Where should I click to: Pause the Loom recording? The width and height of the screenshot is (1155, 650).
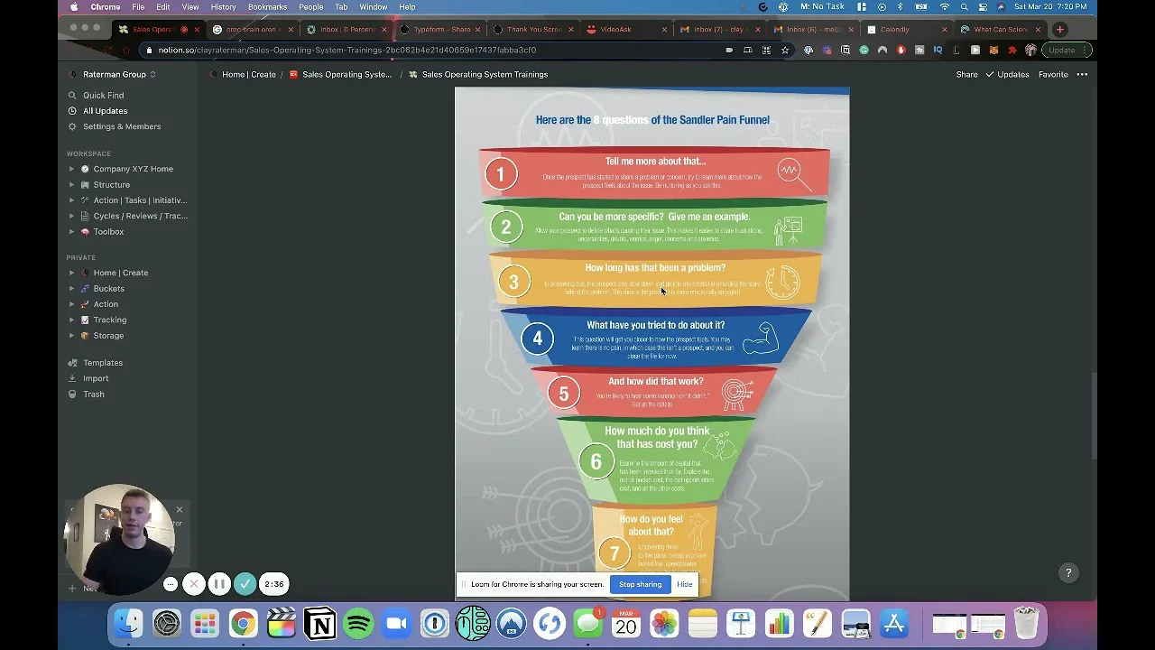point(219,584)
